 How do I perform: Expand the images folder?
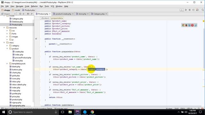pos(7,37)
